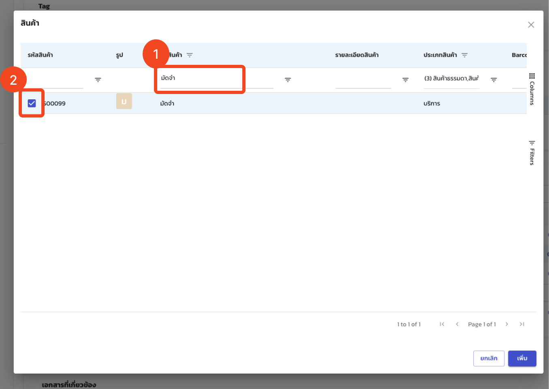Open filter menu icon beside ประเภทสินค้า filter field
The image size is (549, 389).
pyautogui.click(x=493, y=80)
